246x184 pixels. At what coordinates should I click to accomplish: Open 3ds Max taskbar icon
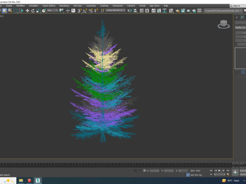pos(38,180)
